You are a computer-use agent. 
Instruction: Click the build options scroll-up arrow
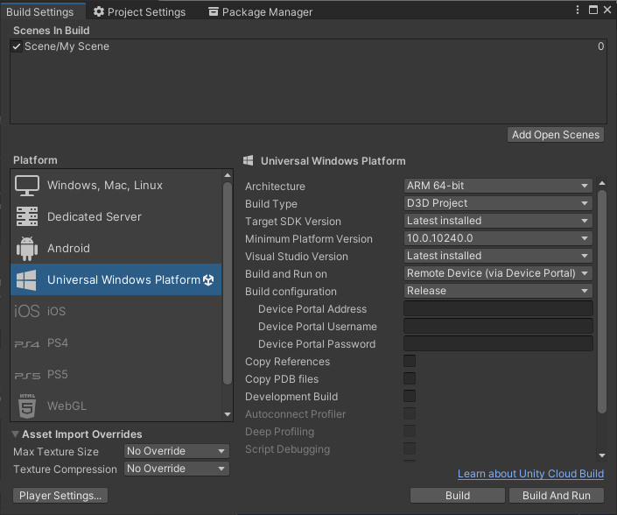[x=602, y=183]
